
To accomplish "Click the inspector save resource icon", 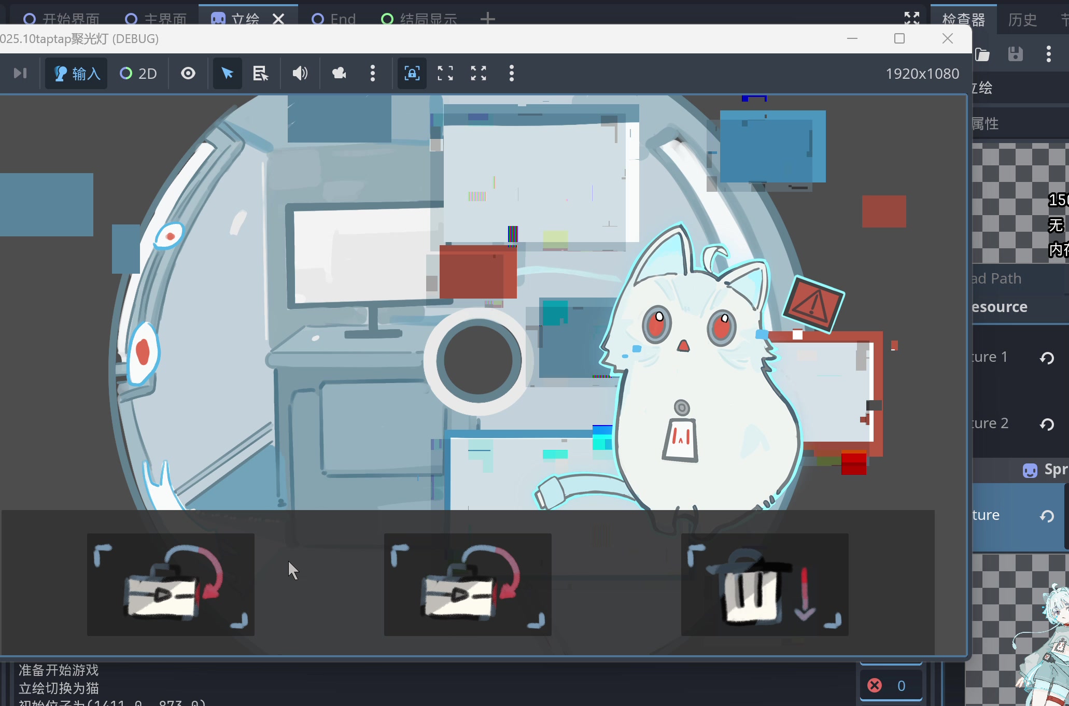I will click(1015, 54).
